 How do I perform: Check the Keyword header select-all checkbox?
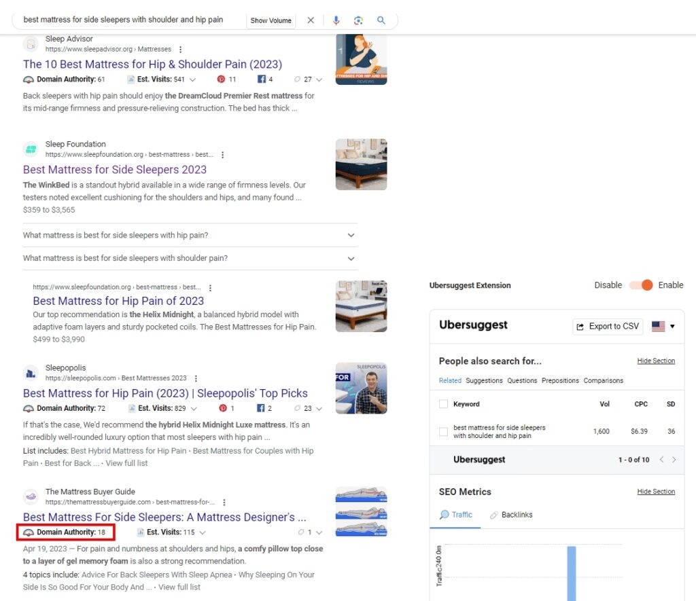point(444,404)
